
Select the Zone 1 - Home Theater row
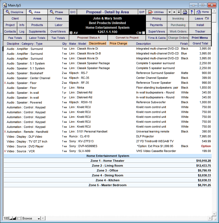(108, 161)
